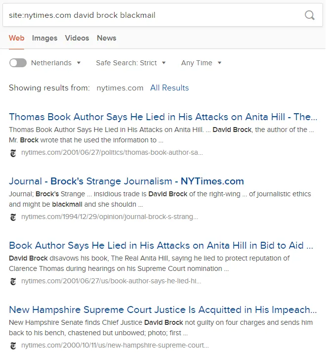Switch to the News tab

107,38
